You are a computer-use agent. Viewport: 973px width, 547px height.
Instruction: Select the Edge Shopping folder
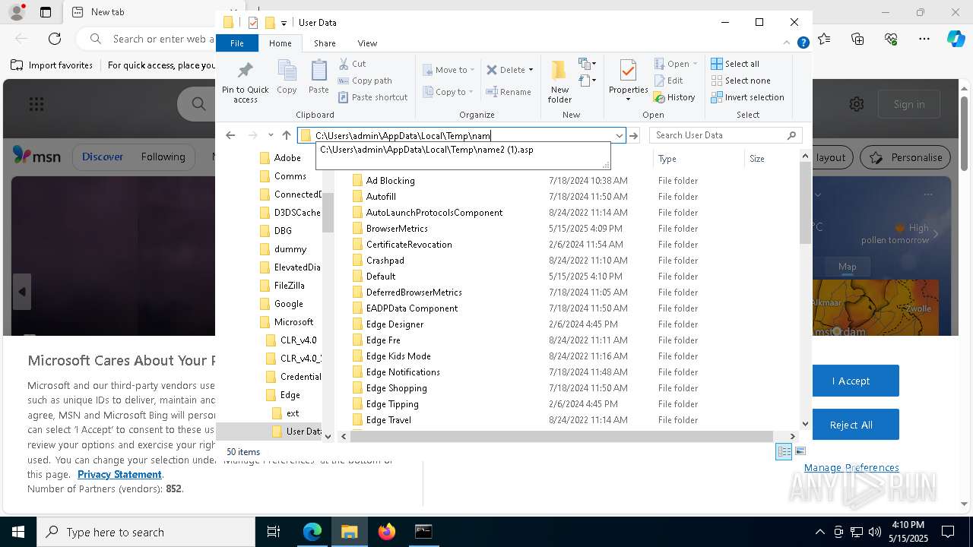pyautogui.click(x=396, y=388)
